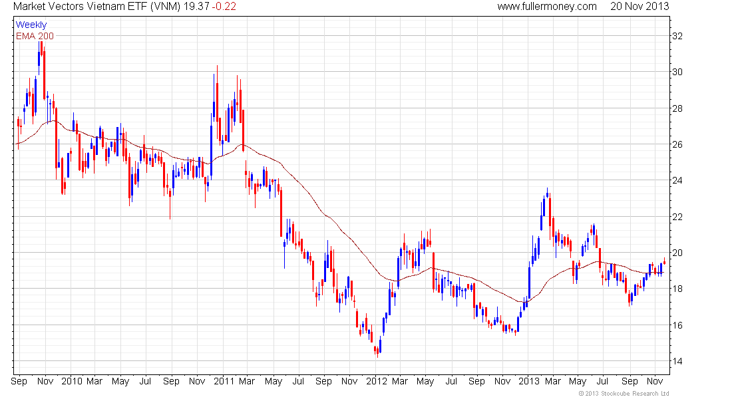Click the 20 price axis label
Image resolution: width=732 pixels, height=399 pixels.
click(677, 253)
